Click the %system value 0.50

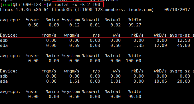point(74,97)
